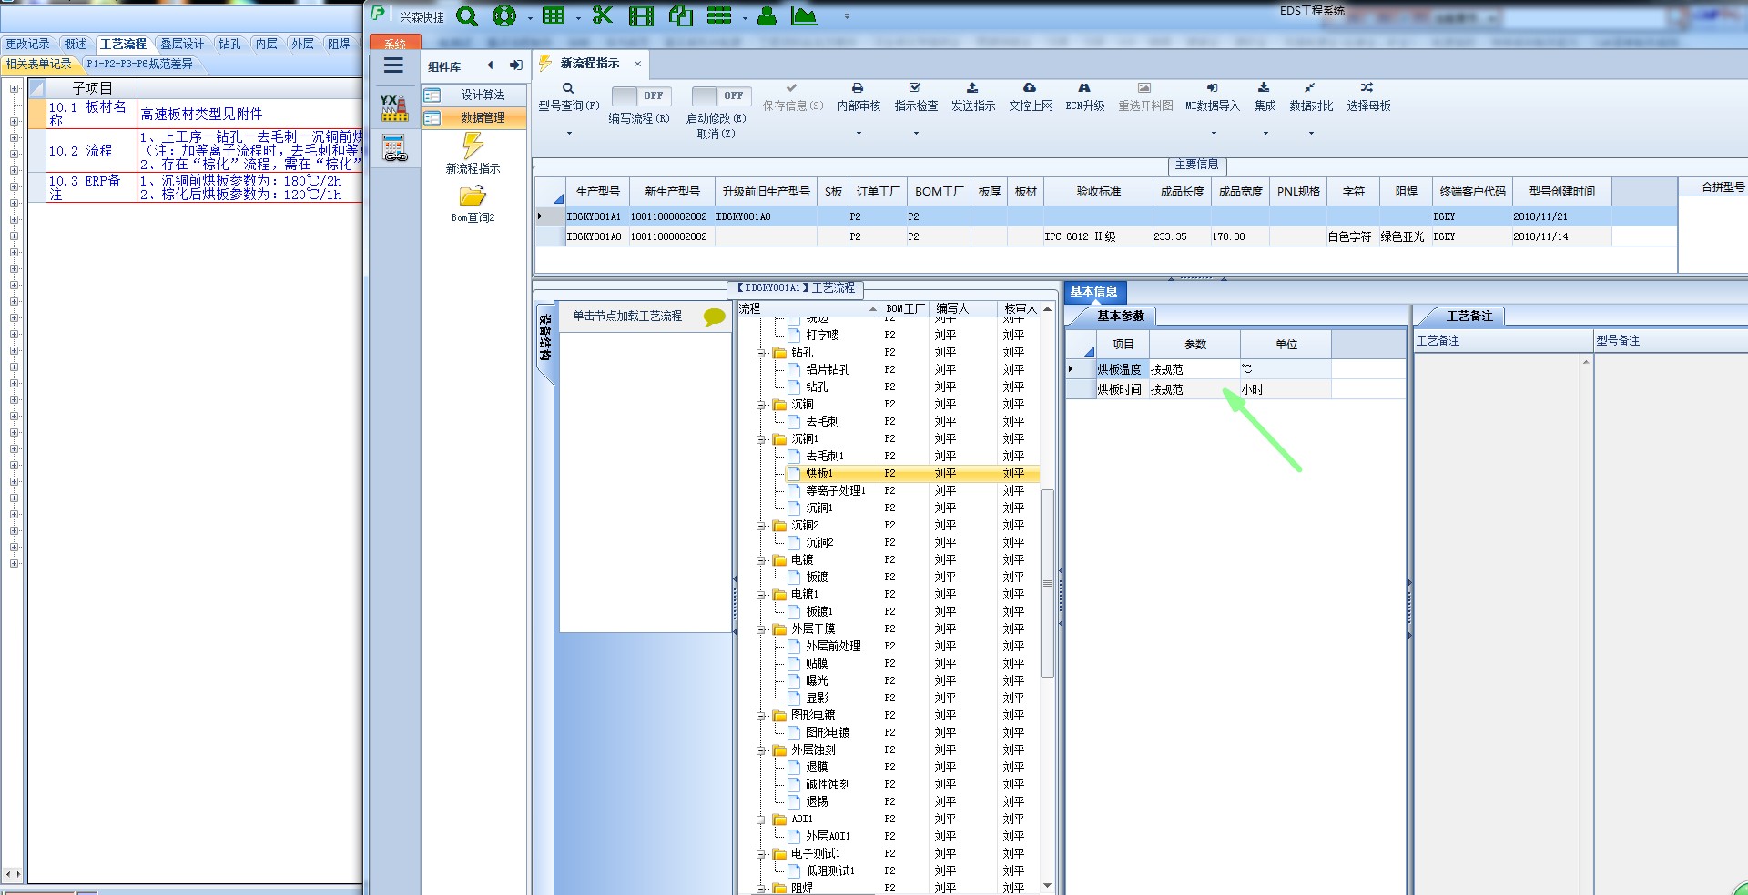The width and height of the screenshot is (1748, 895).
Task: Click the green user profile icon
Action: pos(767,16)
